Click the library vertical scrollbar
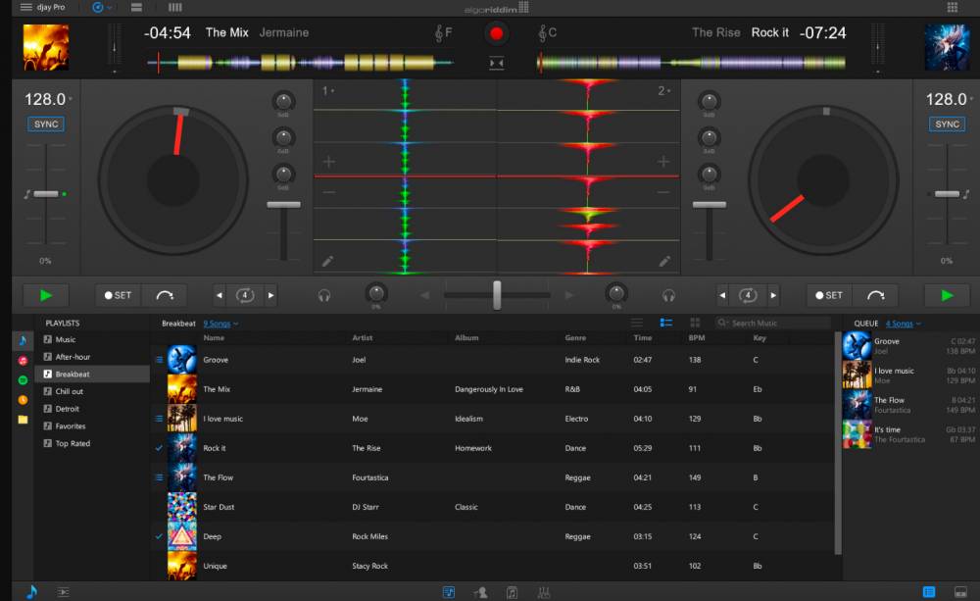This screenshot has width=980, height=601. (838, 442)
